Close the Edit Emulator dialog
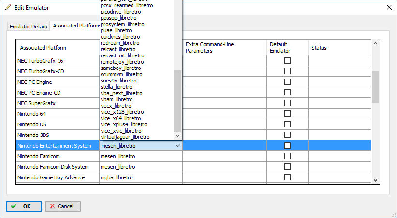Screen dimensions: 397x218 (x=389, y=7)
